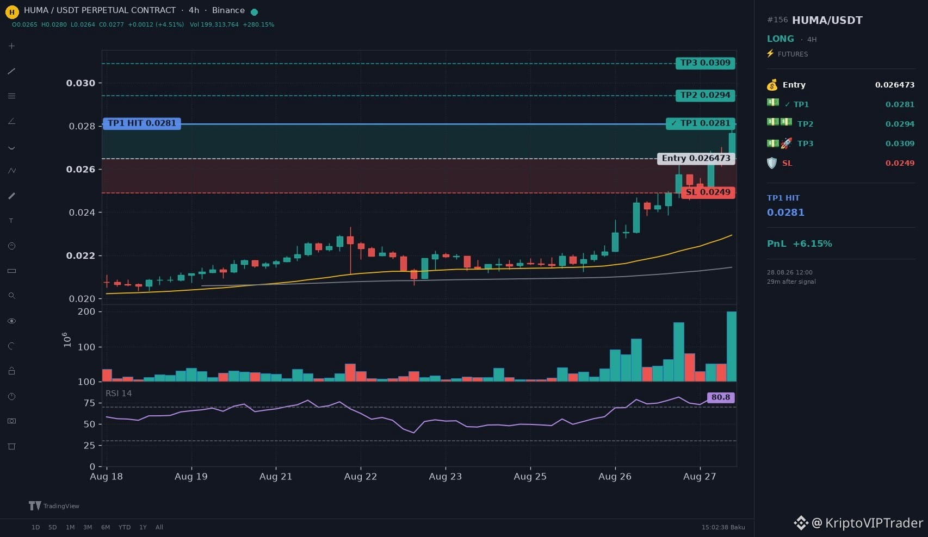Switch time range to 1D
This screenshot has width=928, height=537.
click(36, 527)
